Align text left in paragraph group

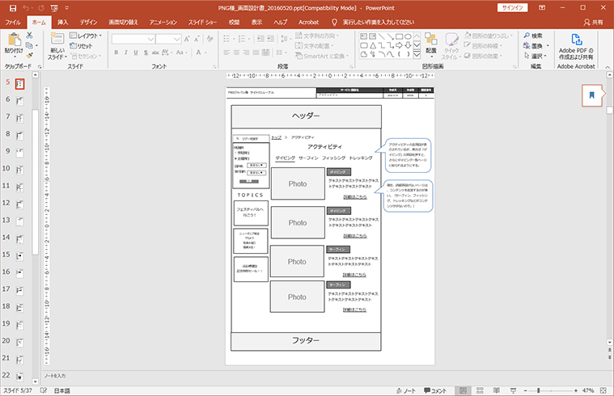coord(227,53)
